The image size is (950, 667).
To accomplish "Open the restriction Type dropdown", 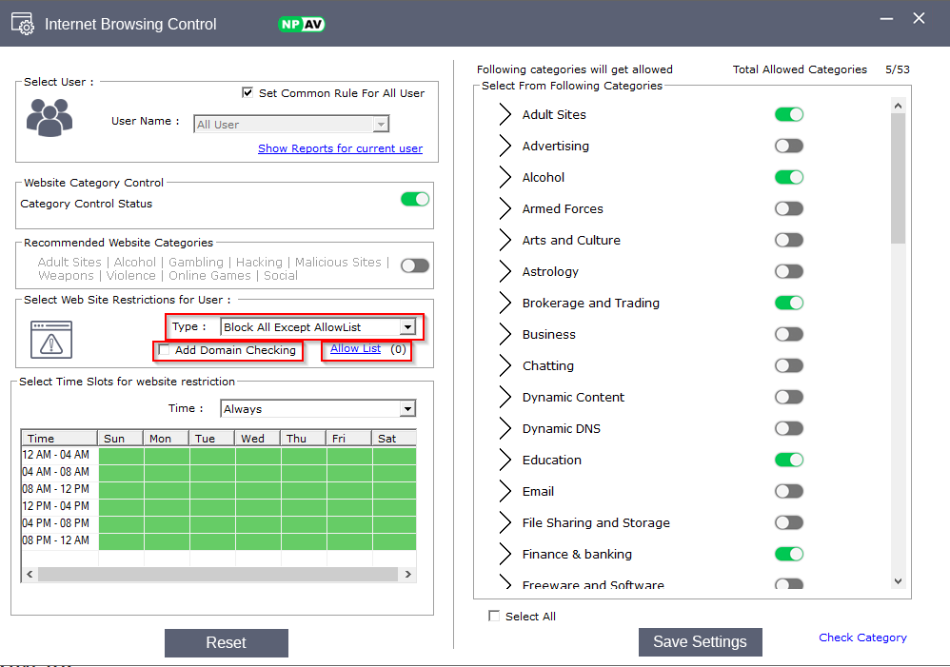I will (x=407, y=327).
